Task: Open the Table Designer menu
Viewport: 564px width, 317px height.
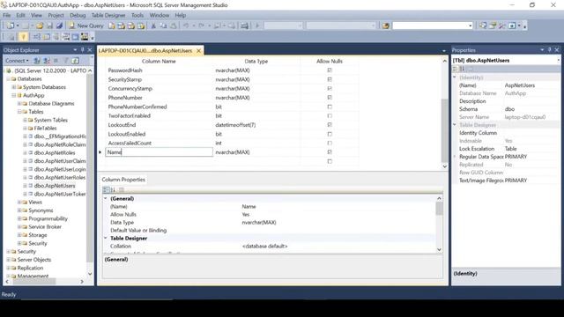Action: 108,15
